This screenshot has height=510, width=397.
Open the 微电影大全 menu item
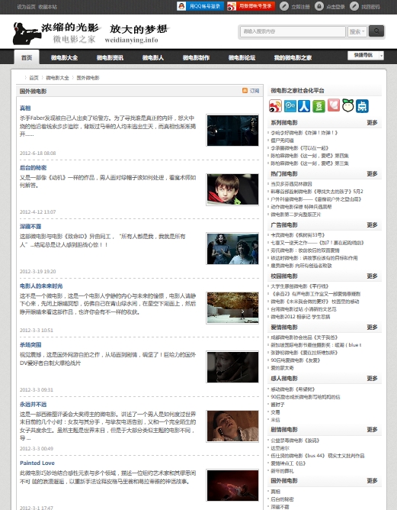[64, 57]
